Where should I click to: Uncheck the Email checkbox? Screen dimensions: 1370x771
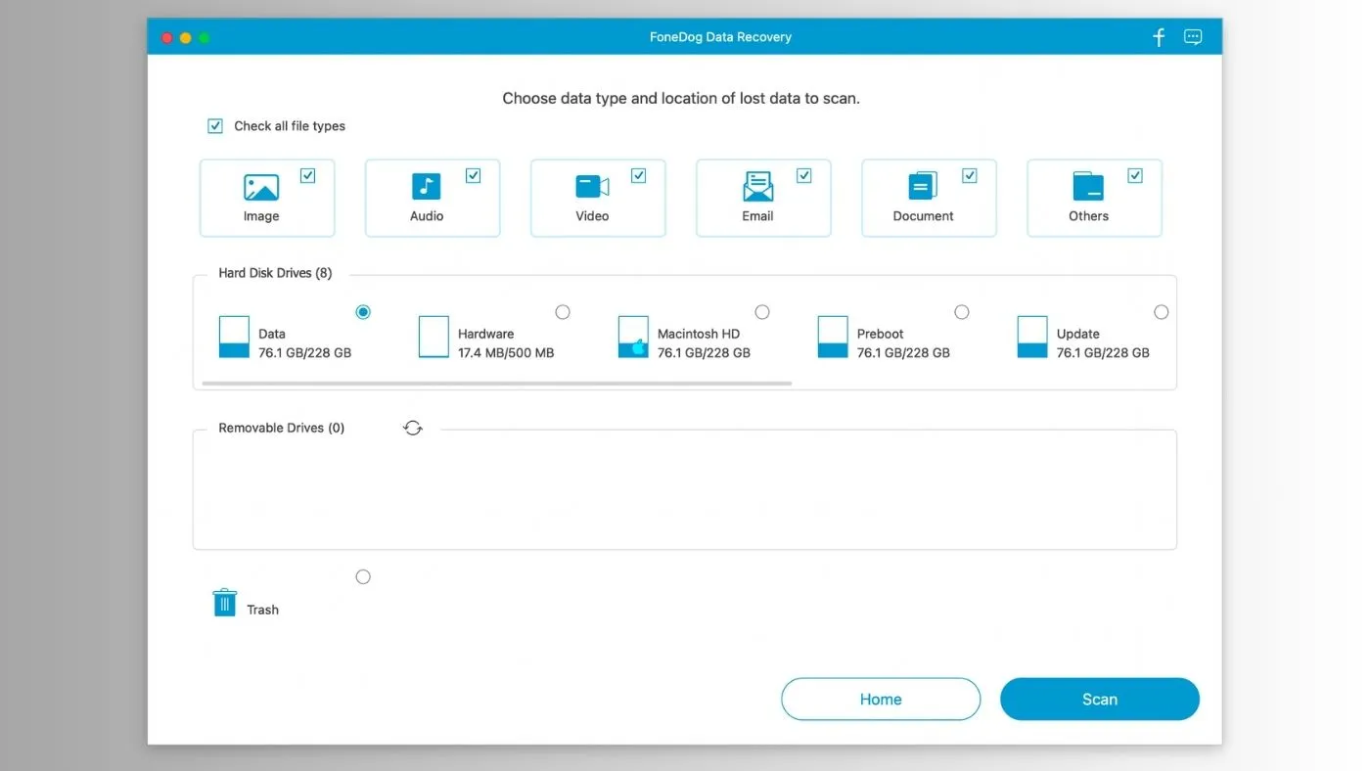point(804,176)
